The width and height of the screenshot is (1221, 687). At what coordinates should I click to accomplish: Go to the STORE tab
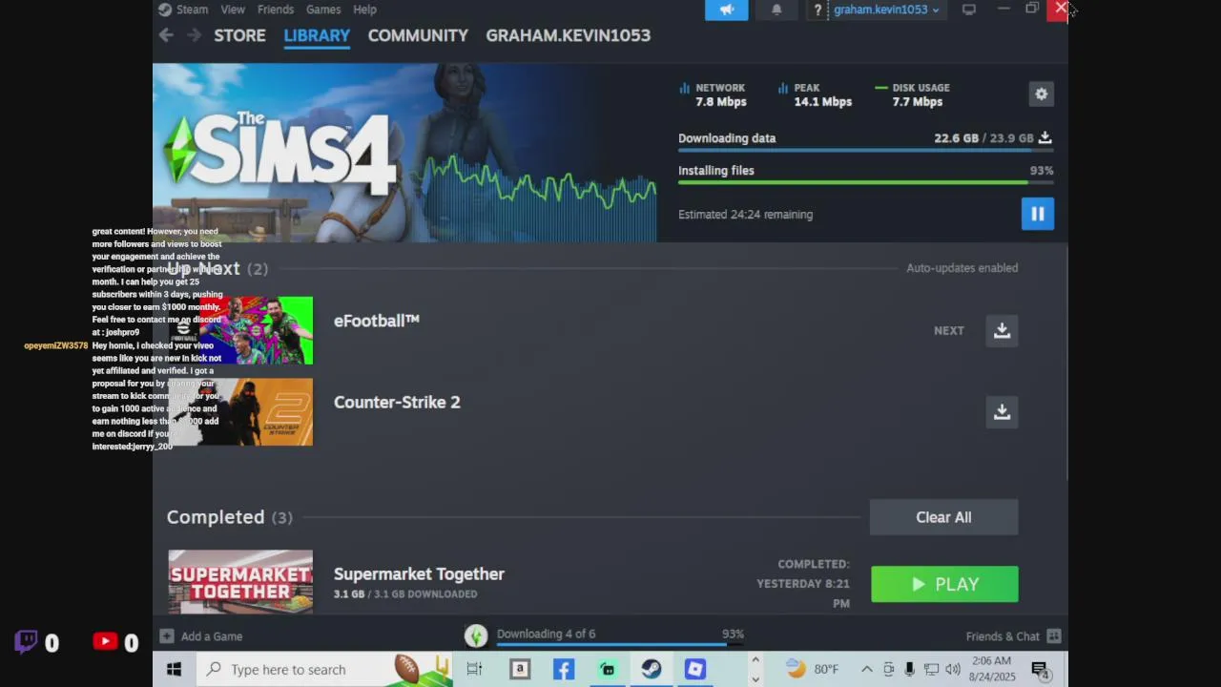239,35
